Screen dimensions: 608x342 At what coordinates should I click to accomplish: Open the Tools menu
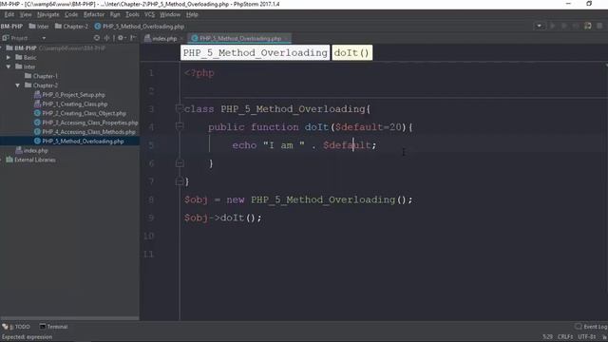pyautogui.click(x=132, y=14)
